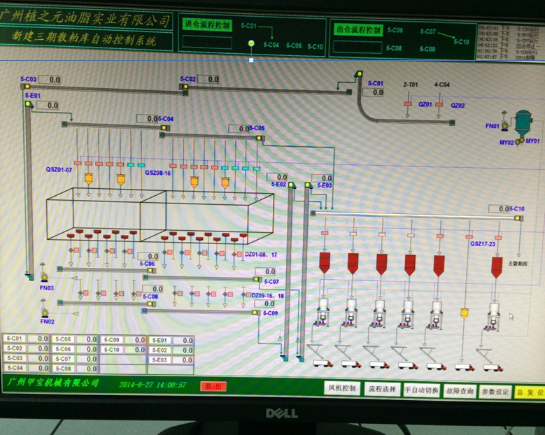
Task: Click the yellow motor on elevator 5-E02
Action: point(290,185)
